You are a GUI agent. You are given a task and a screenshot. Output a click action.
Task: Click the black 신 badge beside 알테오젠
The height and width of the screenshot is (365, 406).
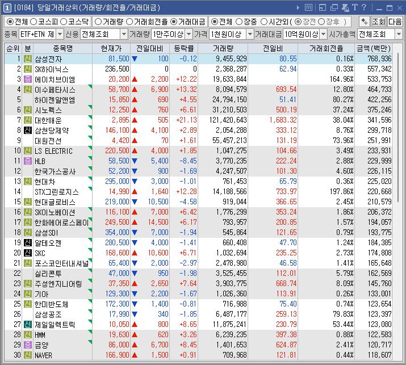coord(28,242)
